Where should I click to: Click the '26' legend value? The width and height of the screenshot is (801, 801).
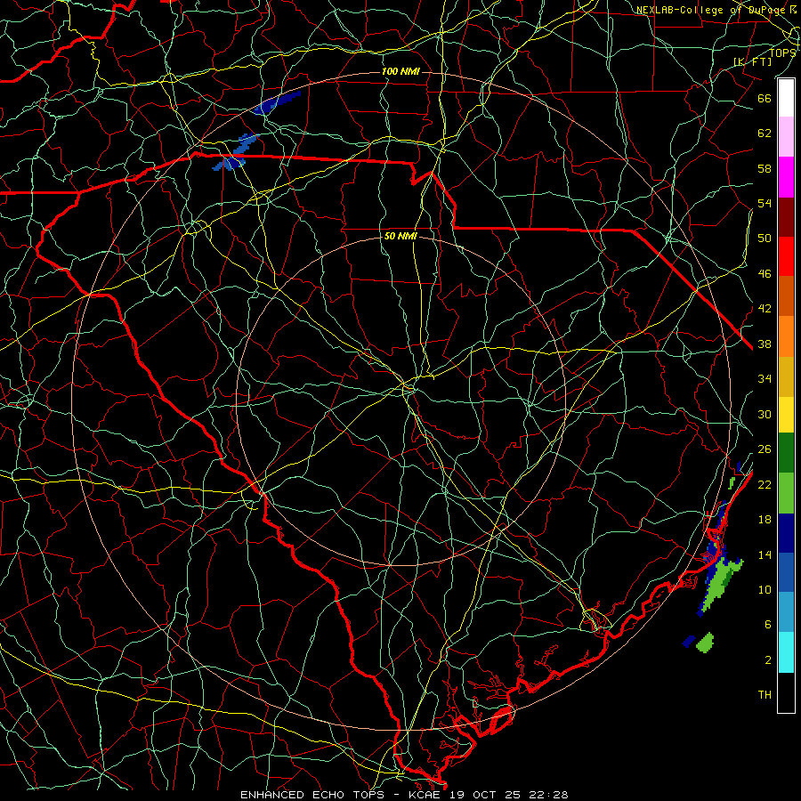[765, 449]
